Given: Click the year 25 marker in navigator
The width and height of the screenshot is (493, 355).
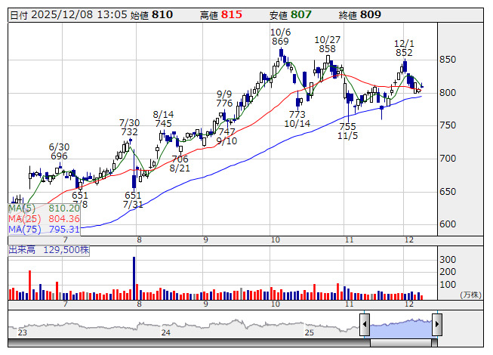Looking at the screenshot, I should coord(309,332).
